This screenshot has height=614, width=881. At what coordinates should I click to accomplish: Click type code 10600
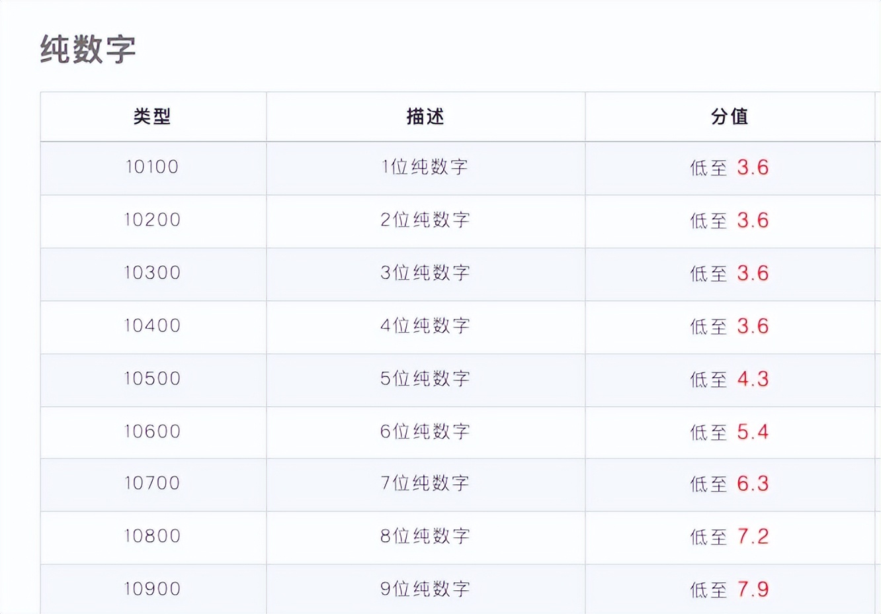pos(152,431)
